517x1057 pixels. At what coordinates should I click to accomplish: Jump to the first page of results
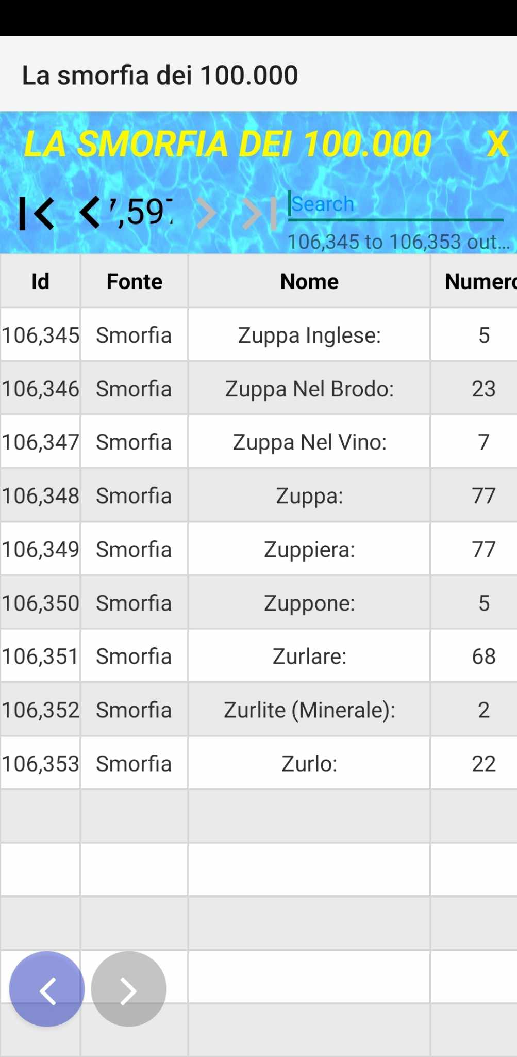pos(36,213)
